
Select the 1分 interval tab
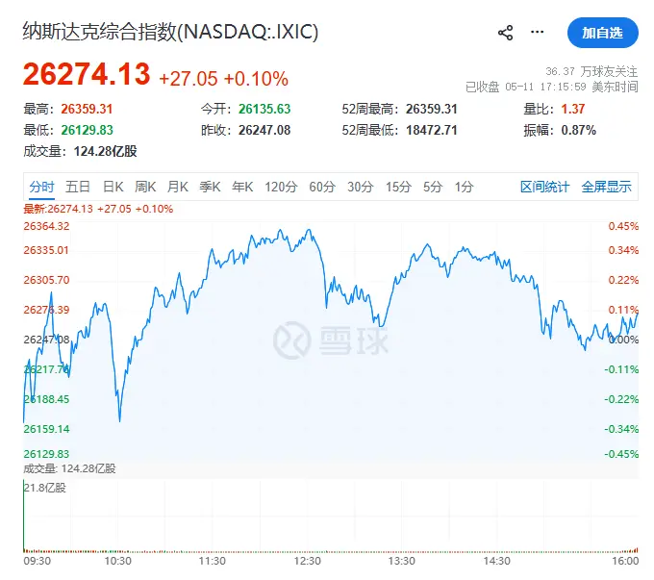(x=464, y=187)
